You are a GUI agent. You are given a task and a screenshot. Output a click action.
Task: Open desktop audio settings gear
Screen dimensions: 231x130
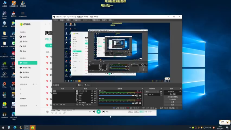[140, 103]
